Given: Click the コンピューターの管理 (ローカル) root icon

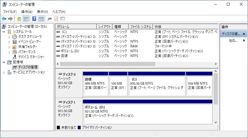Looking at the screenshot, I should (4, 27).
